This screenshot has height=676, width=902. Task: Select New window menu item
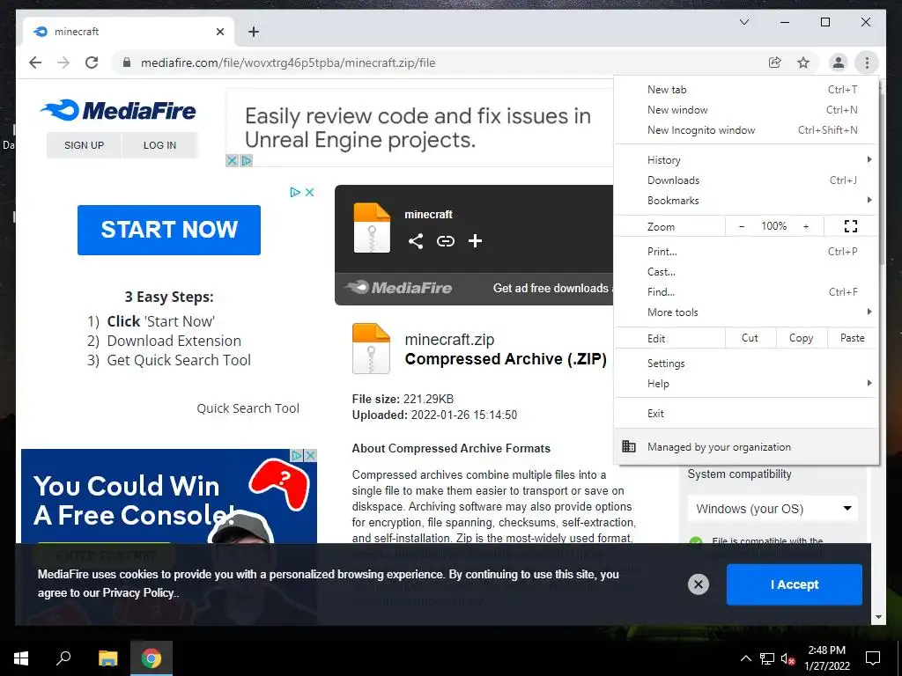click(746, 110)
